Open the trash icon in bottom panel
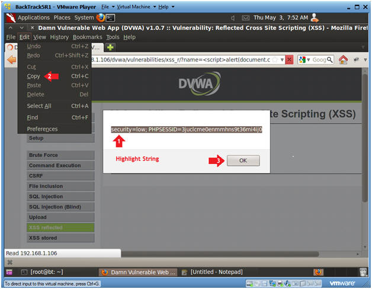Image resolution: width=372 pixels, height=289 pixels. pyautogui.click(x=364, y=272)
